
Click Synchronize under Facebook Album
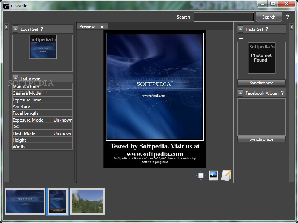[x=261, y=139]
